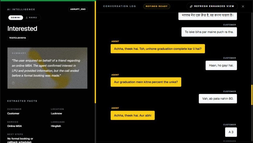The height and width of the screenshot is (143, 253).
Task: Click the CONVERSATION LOG heading
Action: 120,6
